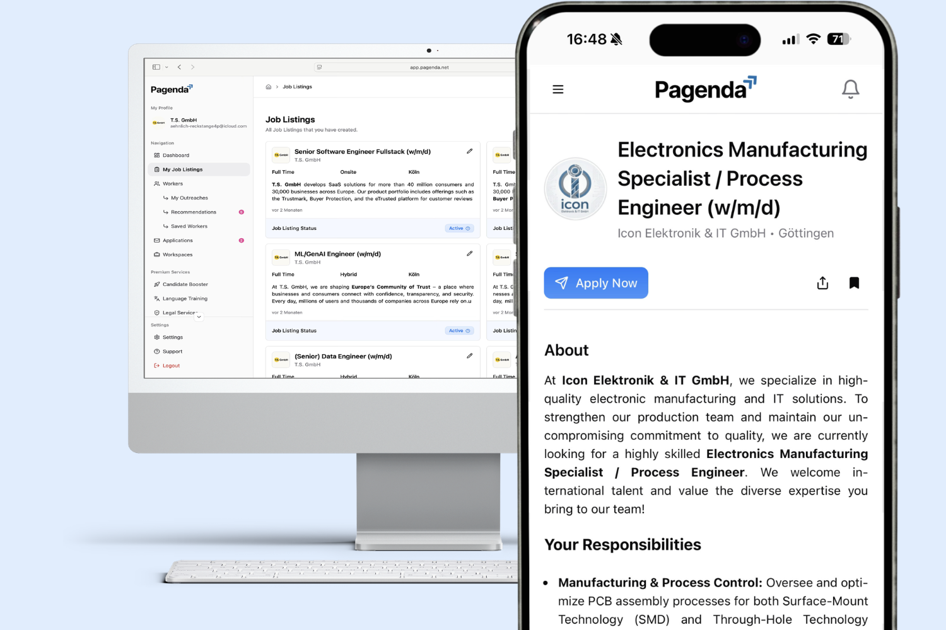Click the back navigation arrow in the browser
This screenshot has width=946, height=630.
coord(179,66)
